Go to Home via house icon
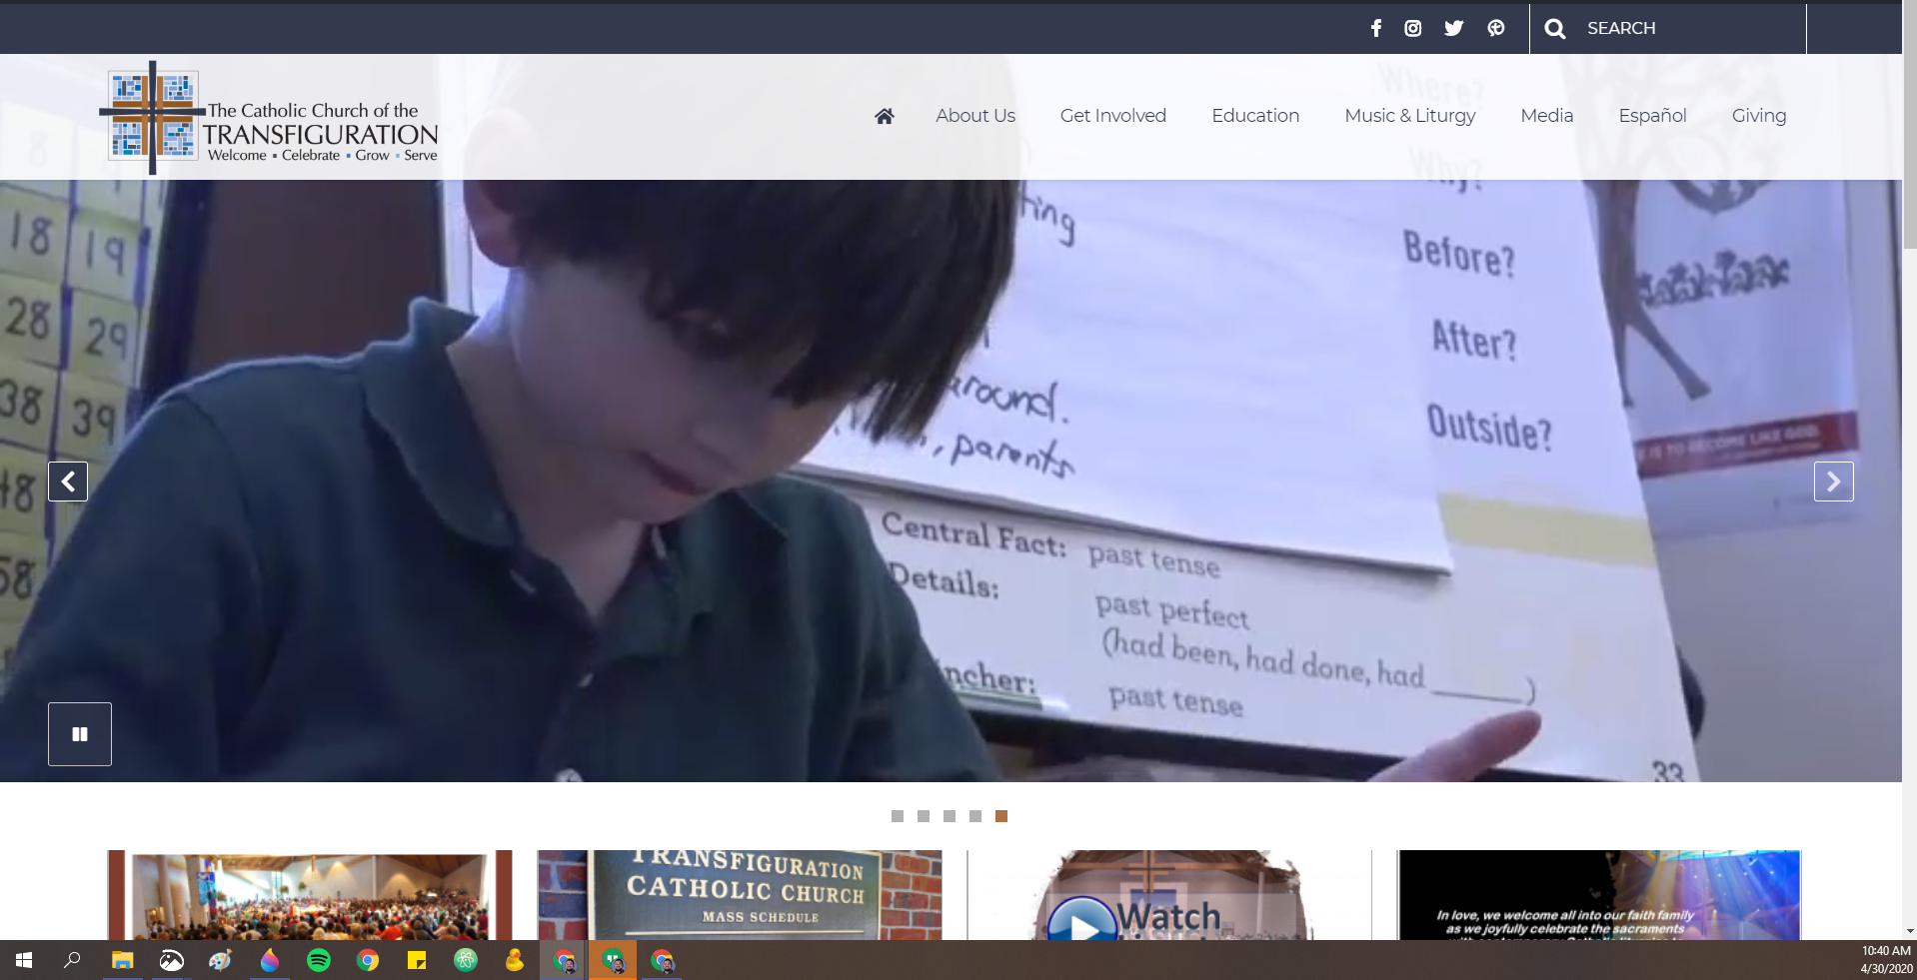This screenshot has width=1917, height=980. tap(884, 116)
